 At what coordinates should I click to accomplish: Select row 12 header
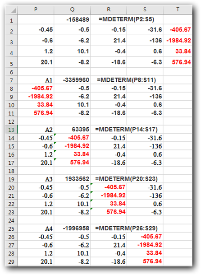tap(11, 121)
